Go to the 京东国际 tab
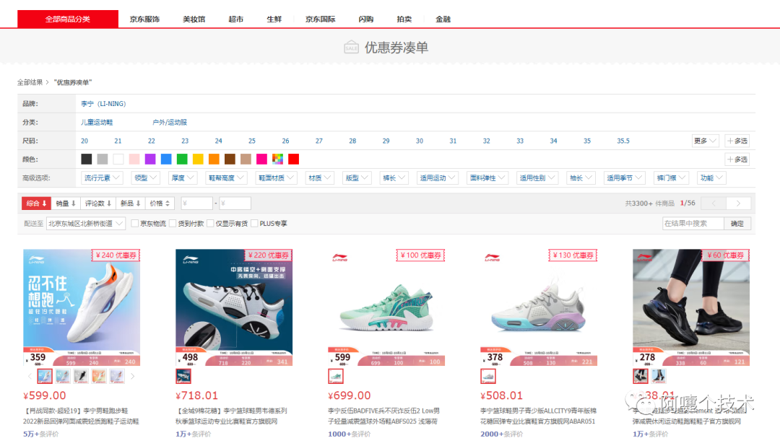 click(x=320, y=19)
